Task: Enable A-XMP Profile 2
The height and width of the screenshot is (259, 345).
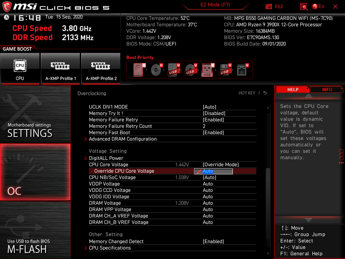Action: [101, 69]
